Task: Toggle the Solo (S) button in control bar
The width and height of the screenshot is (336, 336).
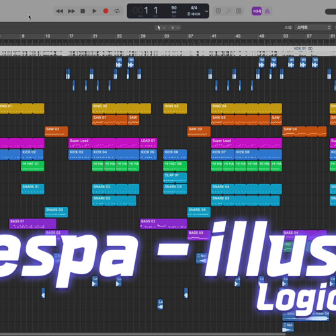Action: point(239,11)
